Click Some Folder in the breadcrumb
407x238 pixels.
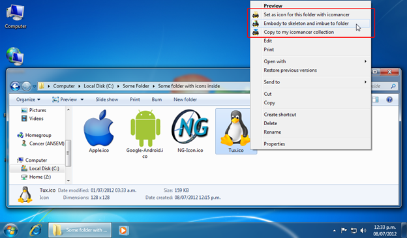[136, 86]
